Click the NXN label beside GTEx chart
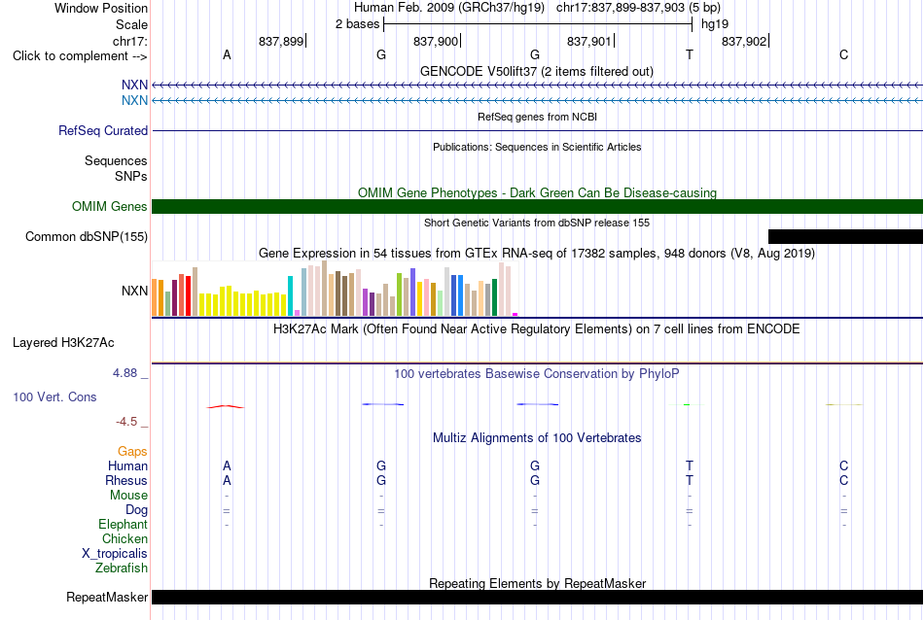The height and width of the screenshot is (620, 924). [x=134, y=291]
